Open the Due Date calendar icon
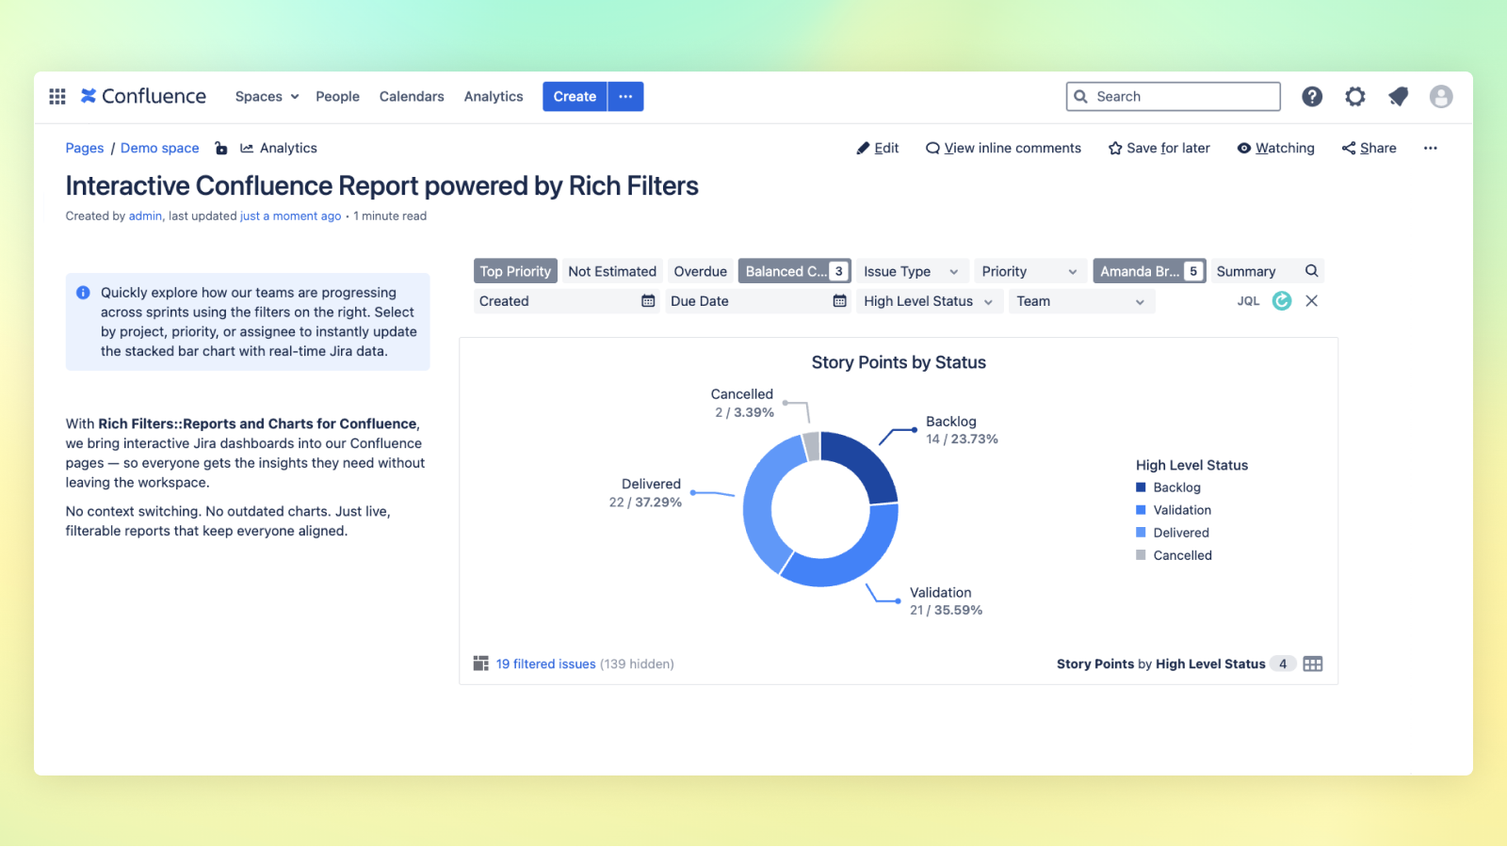The image size is (1507, 847). (840, 301)
